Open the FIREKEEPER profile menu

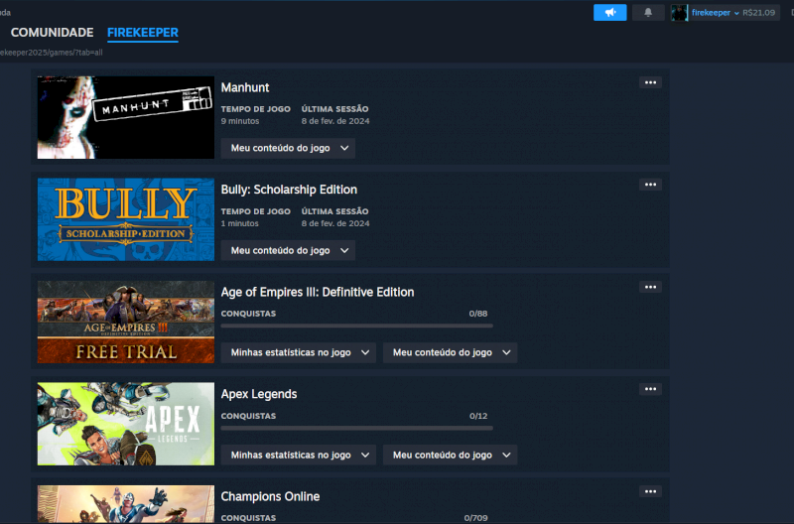point(143,33)
